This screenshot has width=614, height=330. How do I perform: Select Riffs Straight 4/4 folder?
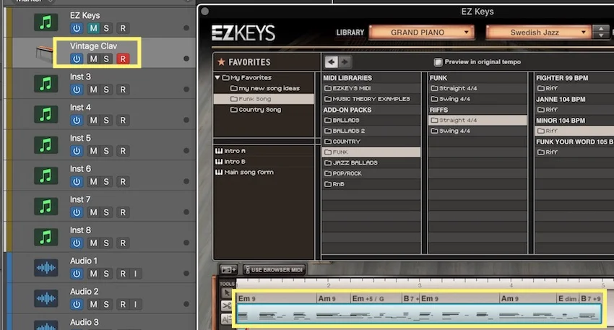477,120
